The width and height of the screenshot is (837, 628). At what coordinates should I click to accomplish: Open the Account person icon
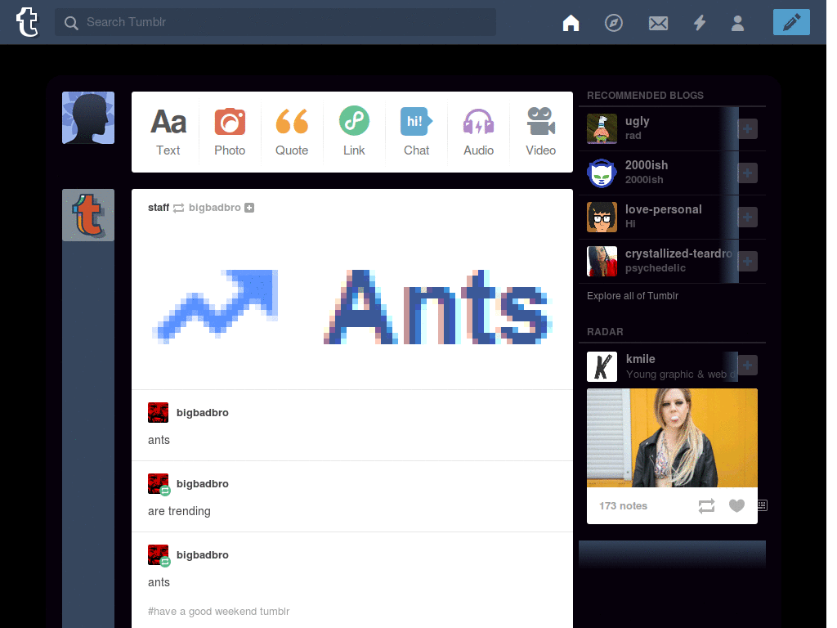(738, 23)
